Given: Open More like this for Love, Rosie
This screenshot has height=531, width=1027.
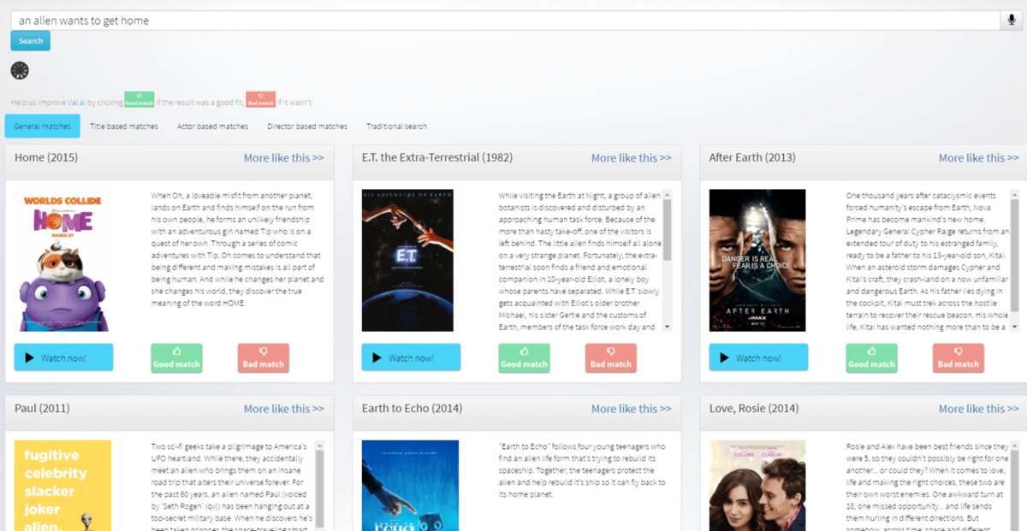Looking at the screenshot, I should (979, 409).
